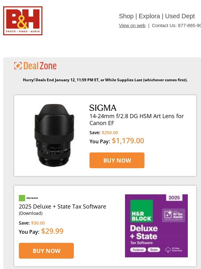Screen dimensions: 201x269
Task: Click the $250.00 savings amount
Action: 110,133
